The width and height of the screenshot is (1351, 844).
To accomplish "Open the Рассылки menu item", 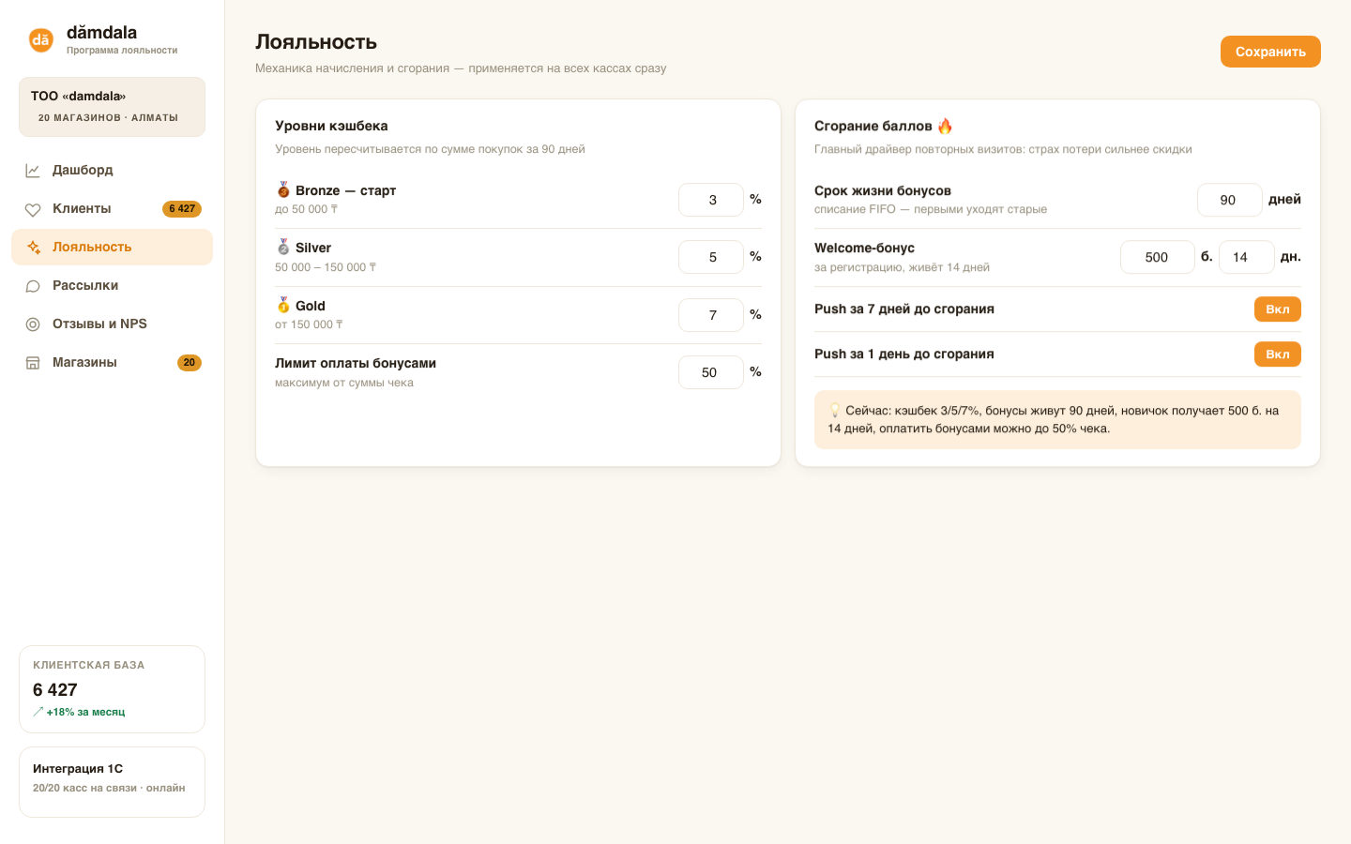I will pos(112,286).
